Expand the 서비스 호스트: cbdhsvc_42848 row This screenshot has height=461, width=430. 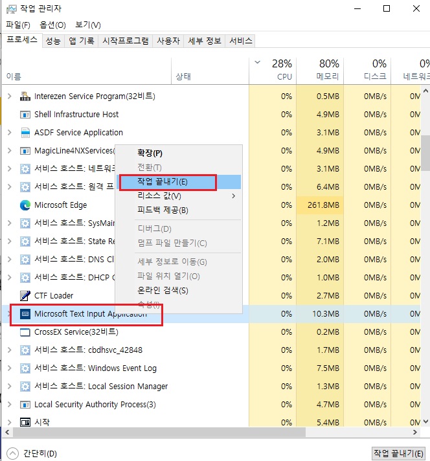(10, 350)
